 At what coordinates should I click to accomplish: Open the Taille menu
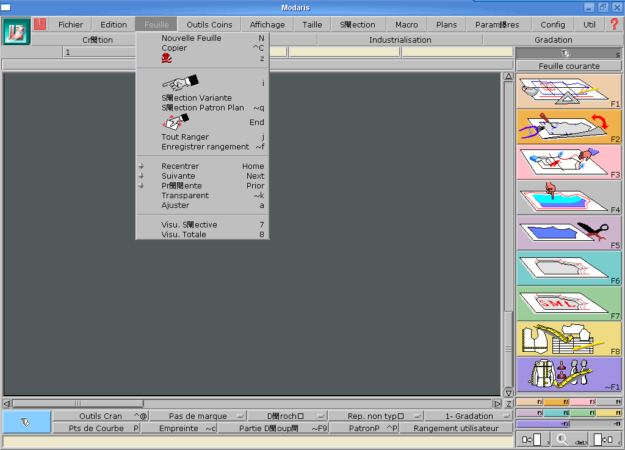coord(312,24)
